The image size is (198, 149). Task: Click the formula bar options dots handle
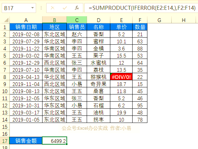coord(41,8)
